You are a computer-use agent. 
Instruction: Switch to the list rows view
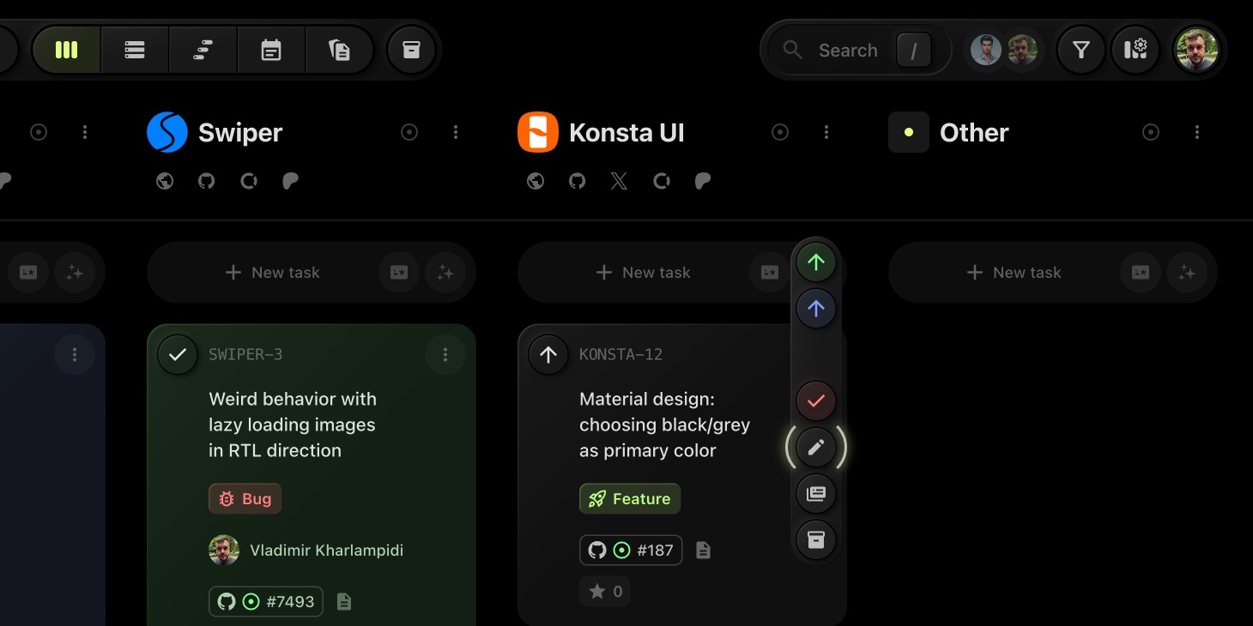(135, 50)
